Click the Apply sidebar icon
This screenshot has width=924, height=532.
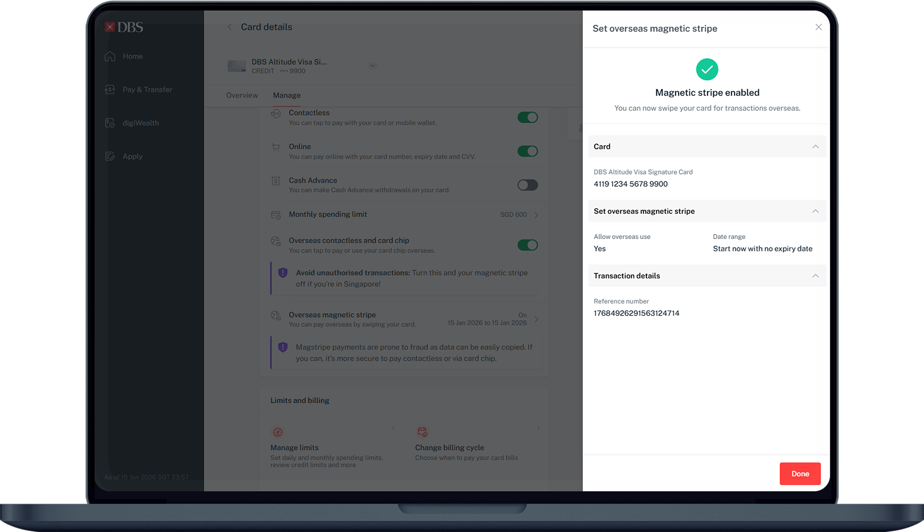[x=110, y=156]
